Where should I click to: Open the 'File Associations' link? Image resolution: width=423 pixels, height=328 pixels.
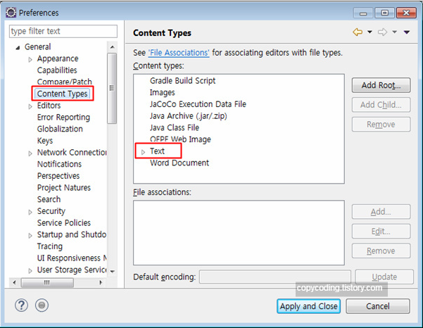coord(179,53)
